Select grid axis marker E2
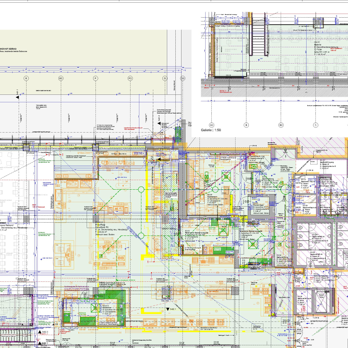 tap(61, 79)
